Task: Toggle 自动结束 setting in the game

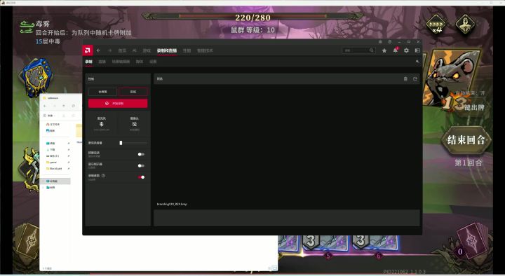Action: pos(470,93)
